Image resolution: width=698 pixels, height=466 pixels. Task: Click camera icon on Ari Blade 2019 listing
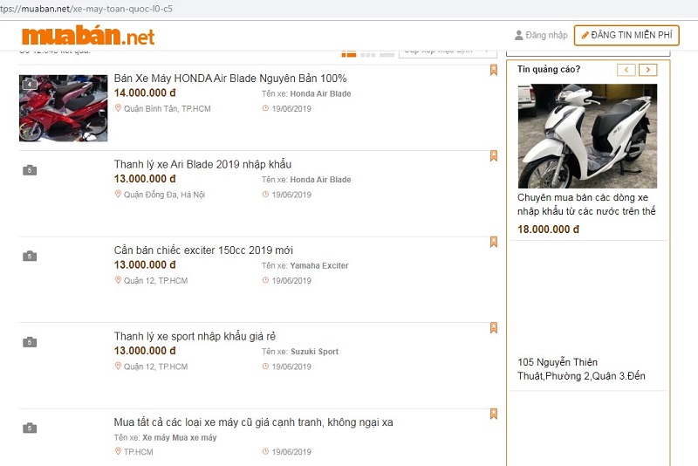pyautogui.click(x=30, y=170)
